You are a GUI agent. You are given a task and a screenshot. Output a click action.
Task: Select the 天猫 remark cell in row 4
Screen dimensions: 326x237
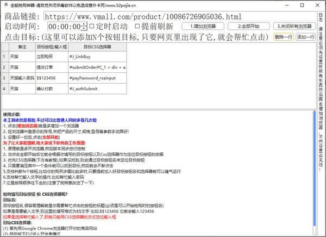click(22, 89)
